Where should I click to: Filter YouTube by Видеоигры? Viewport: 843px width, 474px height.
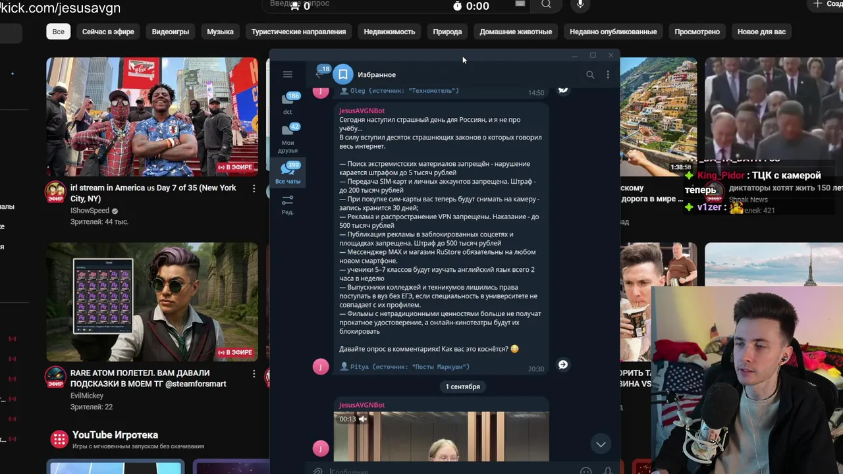(x=171, y=32)
